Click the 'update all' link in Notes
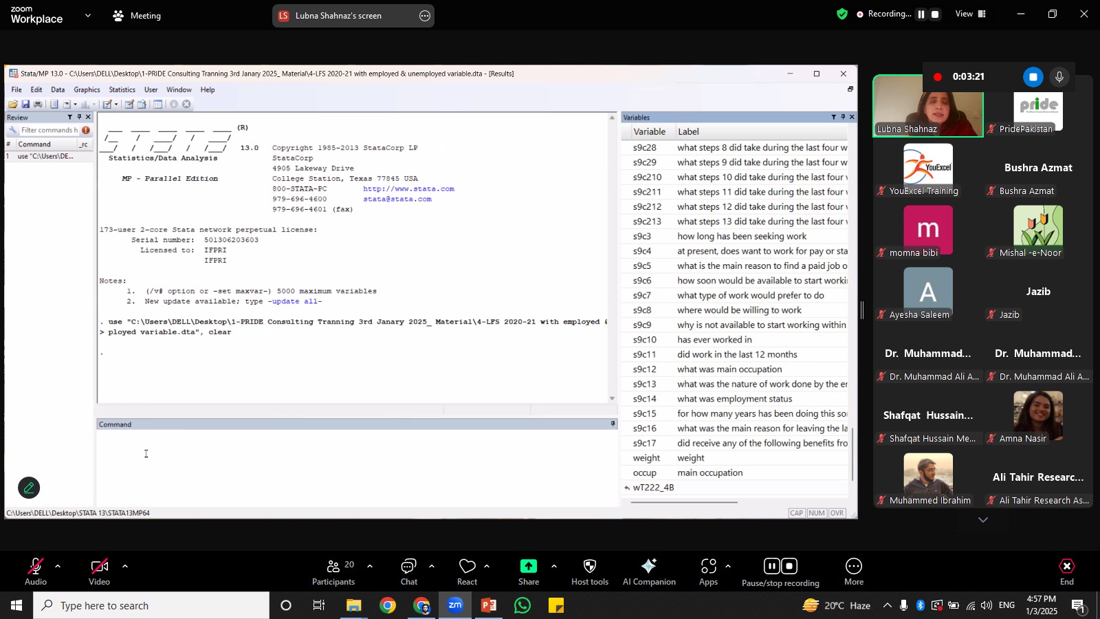Viewport: 1100px width, 619px height. click(295, 301)
